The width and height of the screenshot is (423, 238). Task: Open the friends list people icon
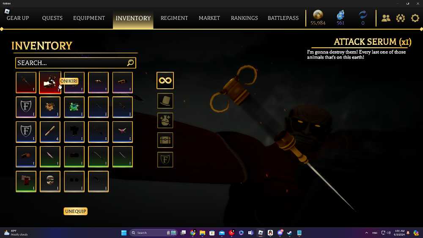click(x=386, y=18)
